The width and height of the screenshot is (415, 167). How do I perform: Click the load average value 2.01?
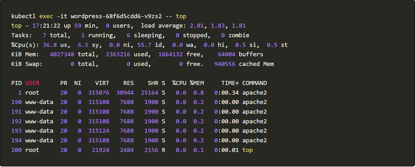[x=197, y=26]
